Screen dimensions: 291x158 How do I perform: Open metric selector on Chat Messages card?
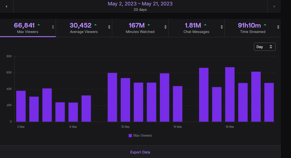(221, 27)
